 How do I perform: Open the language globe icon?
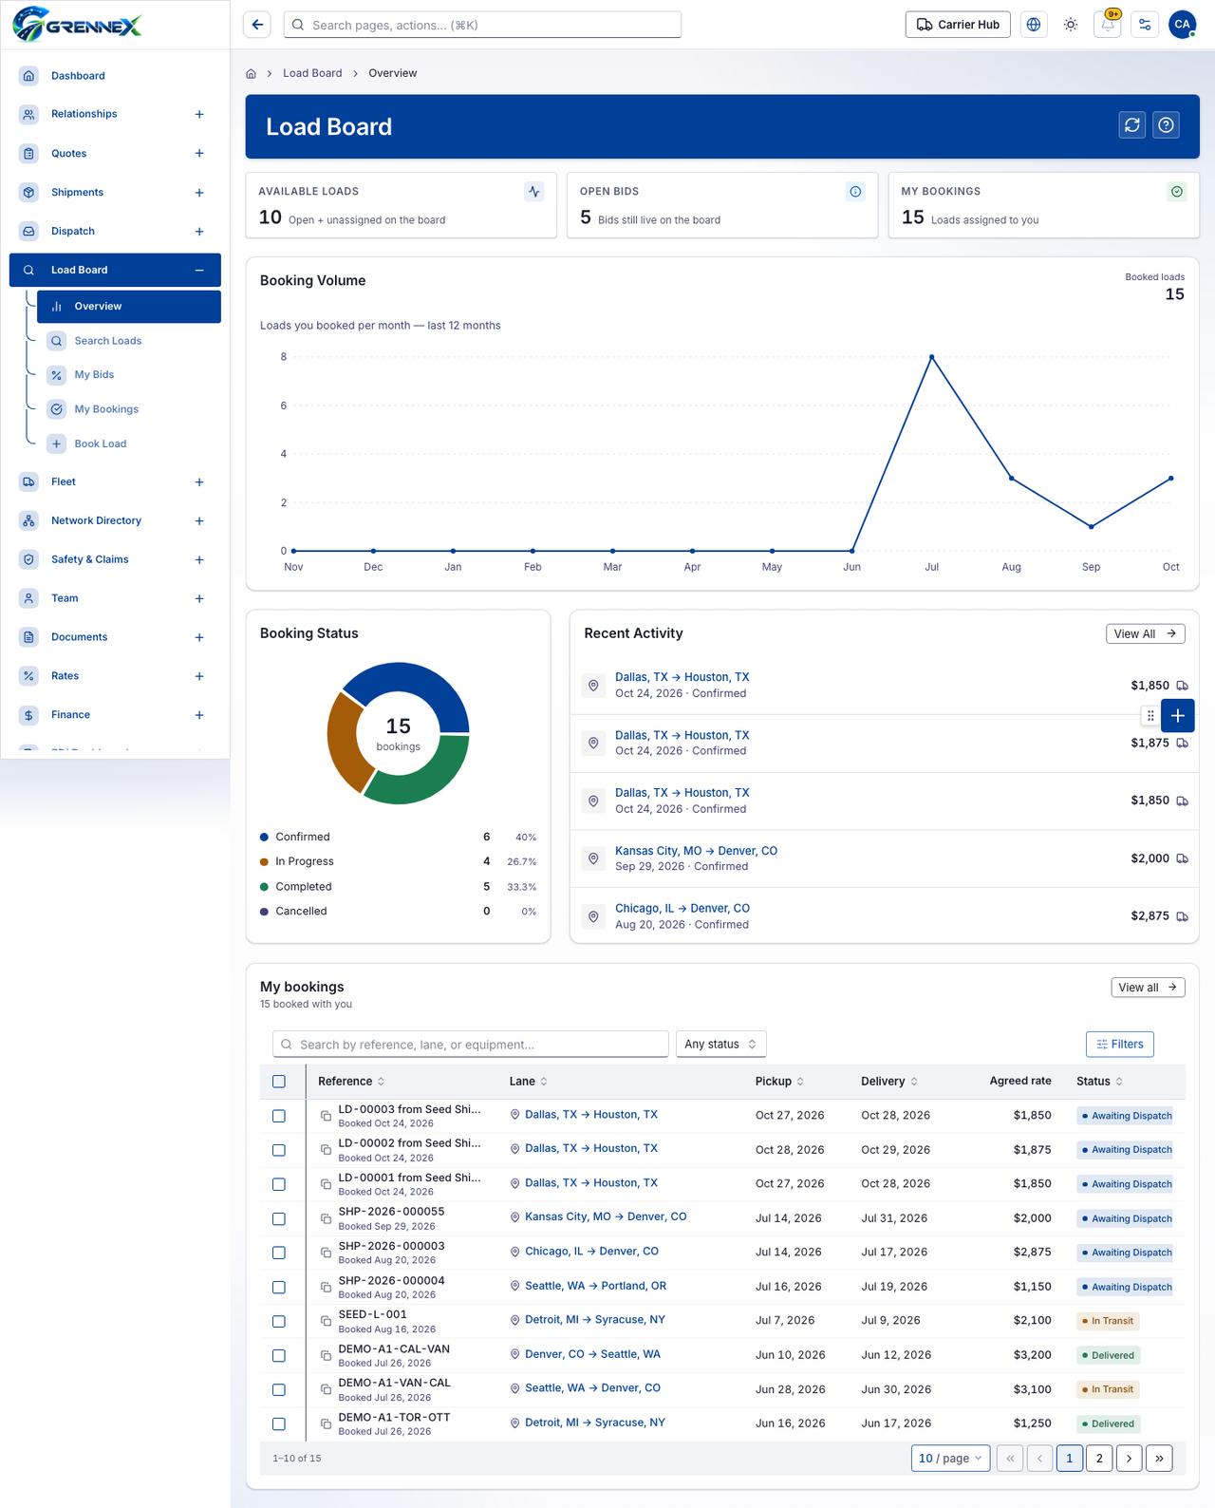[1034, 25]
